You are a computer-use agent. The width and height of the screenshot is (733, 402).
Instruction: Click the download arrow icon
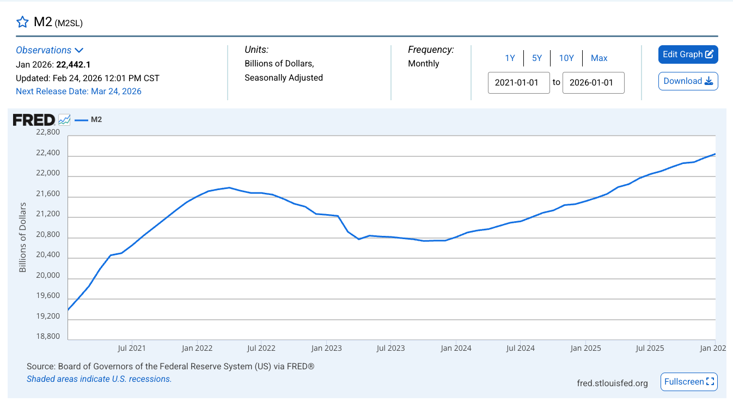click(x=708, y=81)
